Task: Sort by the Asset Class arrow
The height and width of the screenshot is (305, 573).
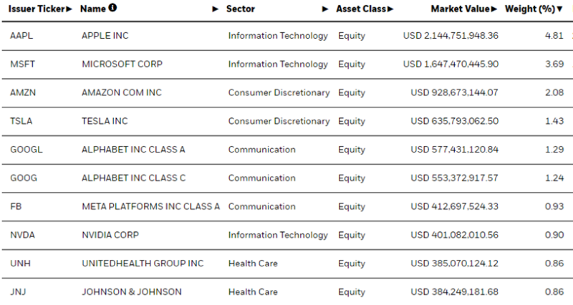Action: point(390,9)
